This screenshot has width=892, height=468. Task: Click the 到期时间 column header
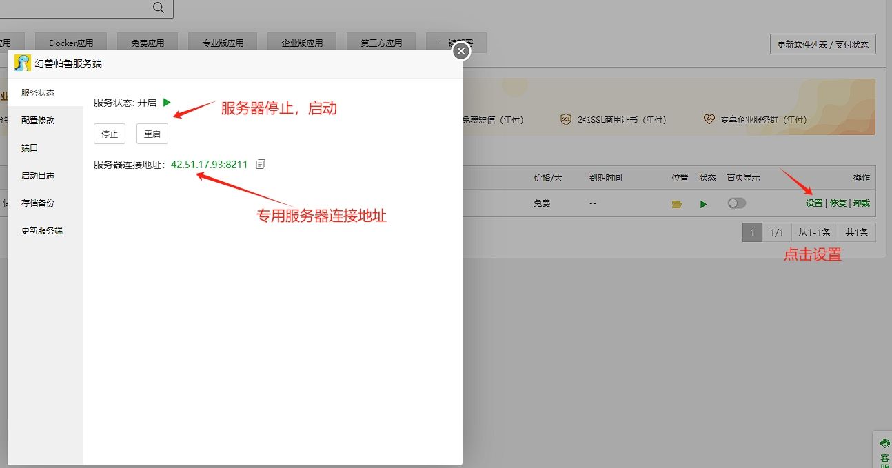pos(605,177)
